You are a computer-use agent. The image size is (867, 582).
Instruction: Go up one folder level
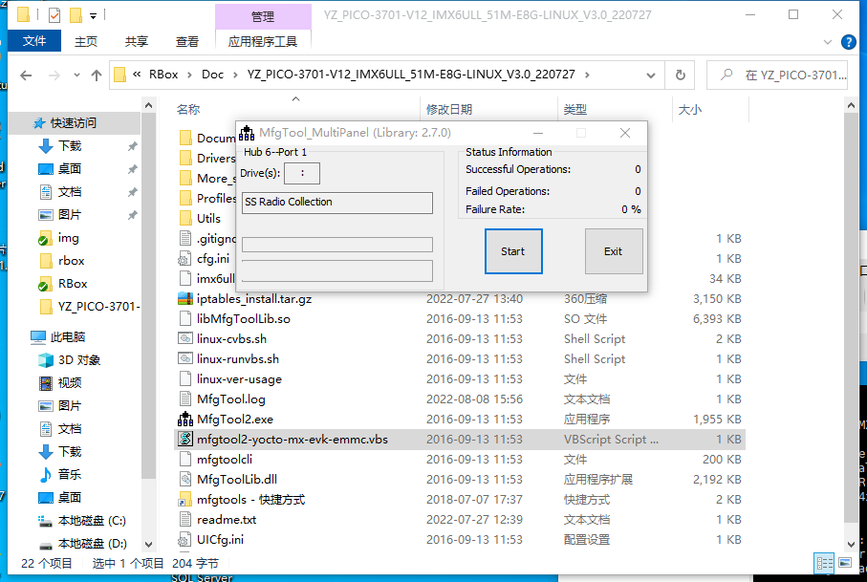(97, 75)
